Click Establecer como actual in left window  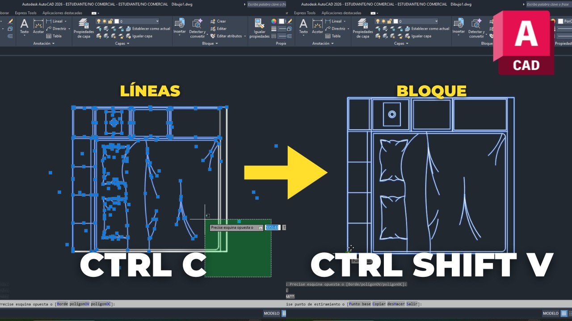[x=147, y=29]
